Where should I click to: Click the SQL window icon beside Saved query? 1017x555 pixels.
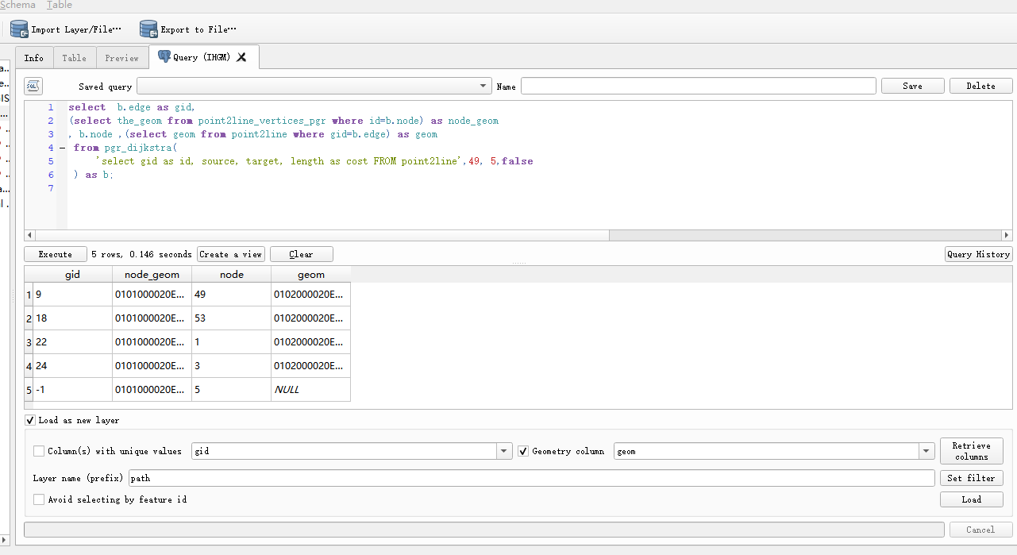click(33, 86)
